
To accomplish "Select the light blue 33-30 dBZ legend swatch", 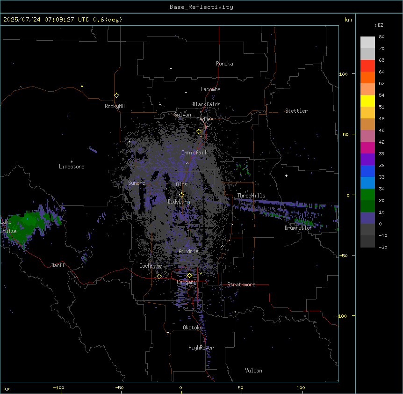I will pos(367,183).
